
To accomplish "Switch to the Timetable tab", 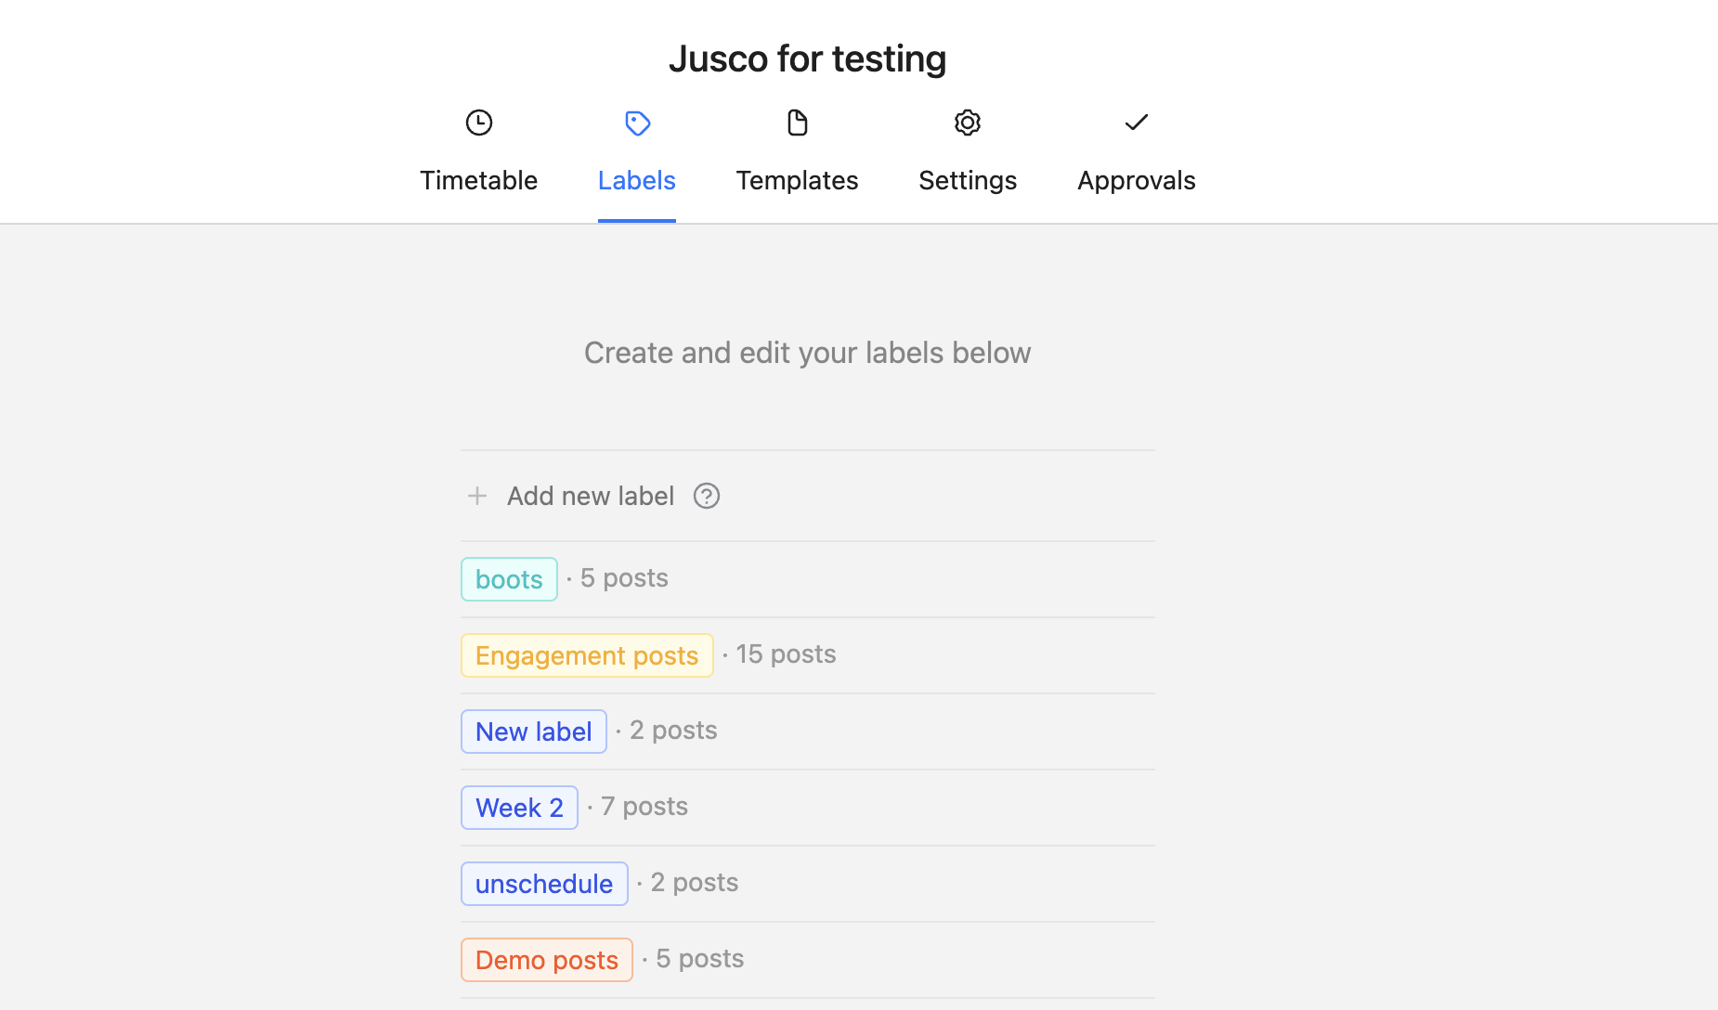I will [479, 180].
